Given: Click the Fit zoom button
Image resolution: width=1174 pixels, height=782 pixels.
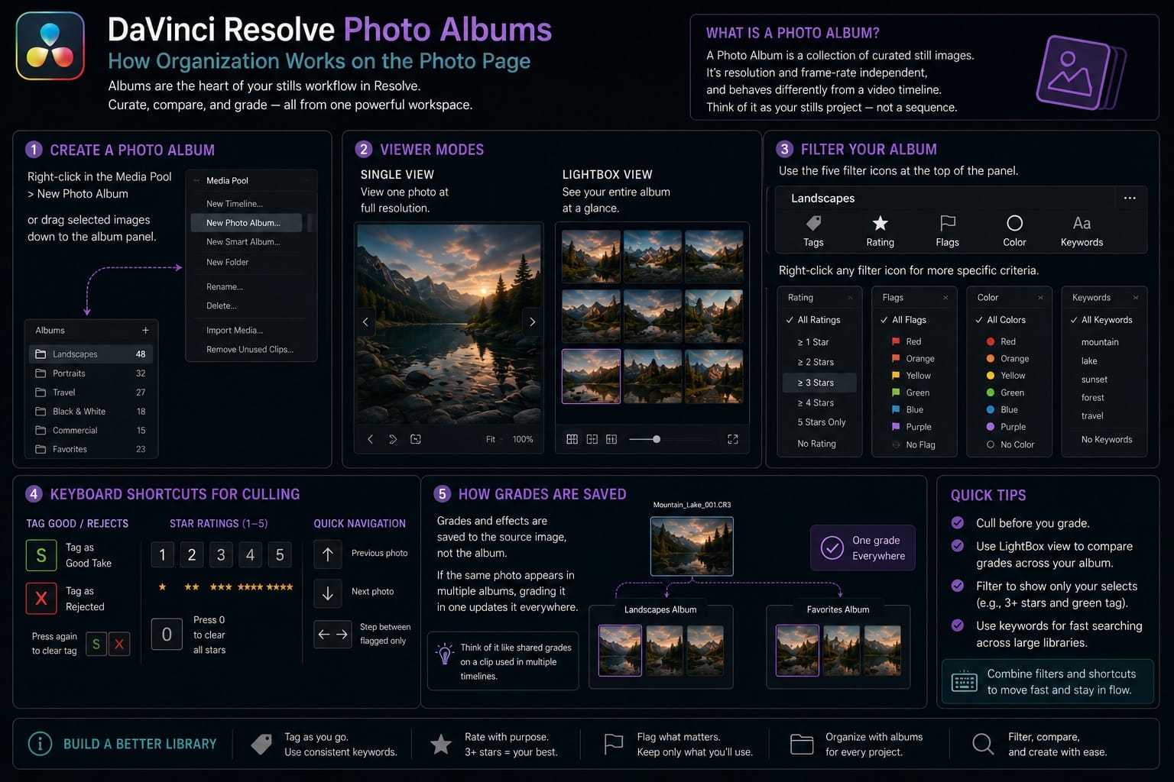Looking at the screenshot, I should pos(490,439).
